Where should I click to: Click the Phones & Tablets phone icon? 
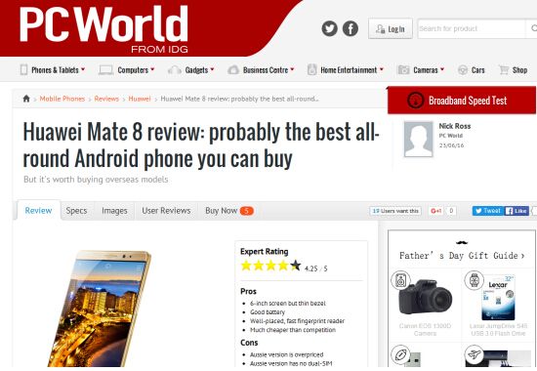pos(23,70)
